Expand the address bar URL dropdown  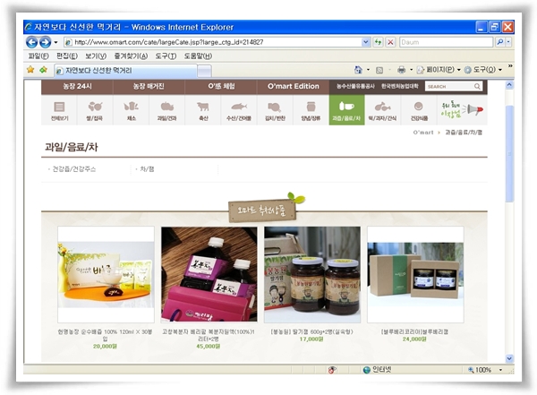(365, 42)
